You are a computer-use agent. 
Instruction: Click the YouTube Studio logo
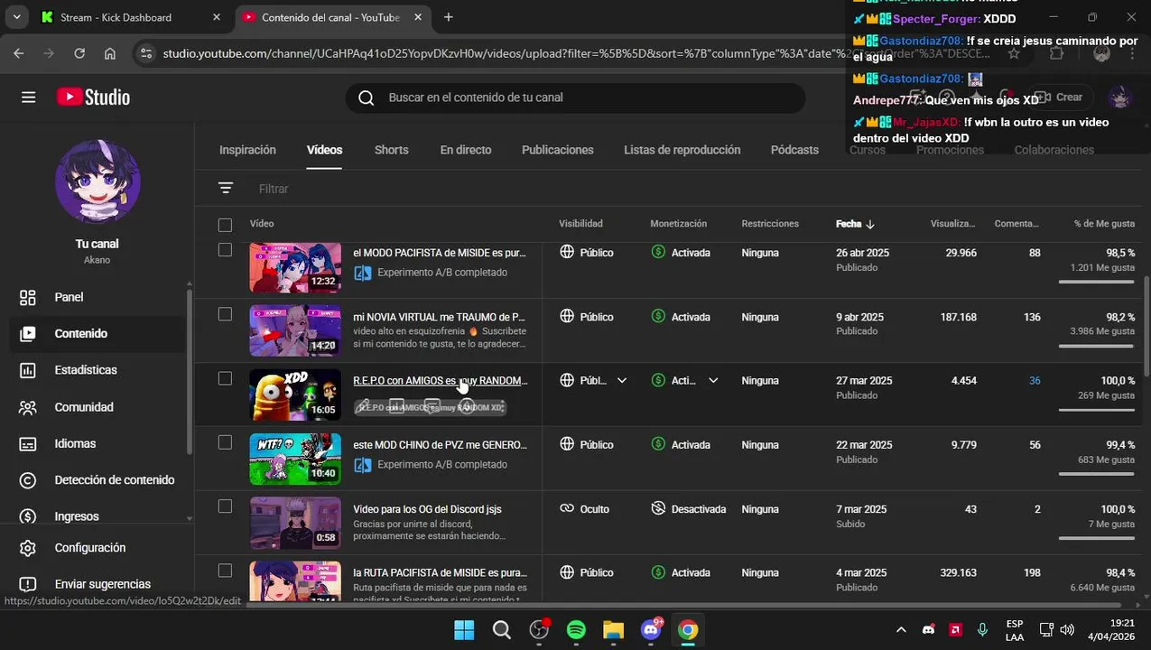pyautogui.click(x=93, y=97)
